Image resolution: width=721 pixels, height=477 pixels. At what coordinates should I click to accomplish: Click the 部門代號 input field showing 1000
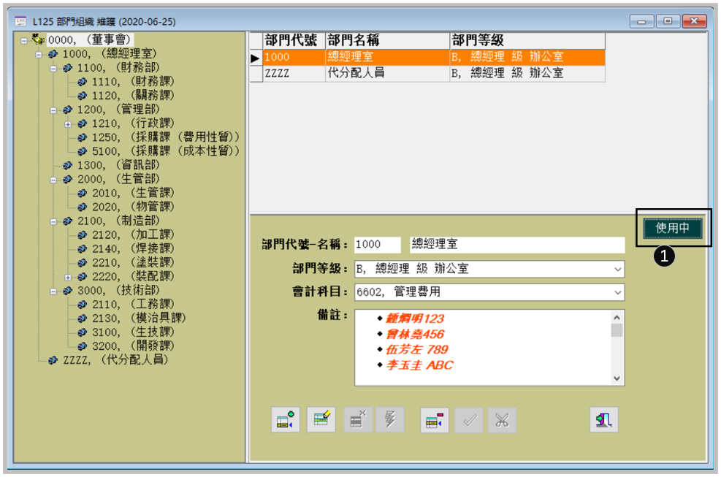click(x=377, y=245)
